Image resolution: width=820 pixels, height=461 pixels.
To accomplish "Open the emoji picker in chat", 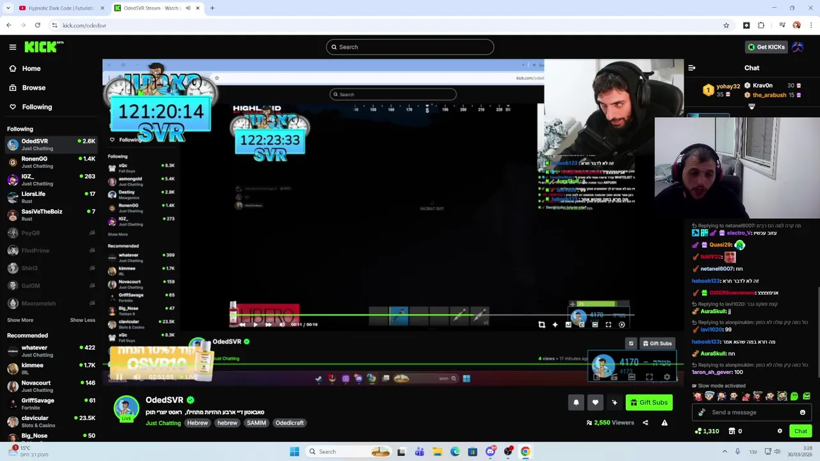I will click(802, 412).
